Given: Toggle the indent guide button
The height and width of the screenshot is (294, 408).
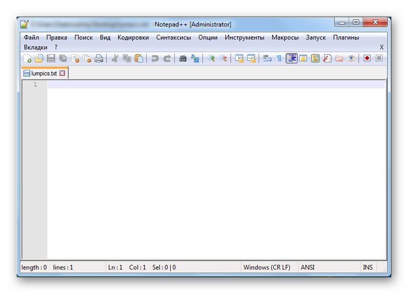Looking at the screenshot, I should tap(291, 58).
